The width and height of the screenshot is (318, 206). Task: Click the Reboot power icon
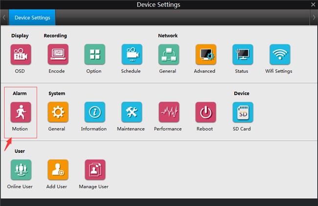[x=205, y=112]
